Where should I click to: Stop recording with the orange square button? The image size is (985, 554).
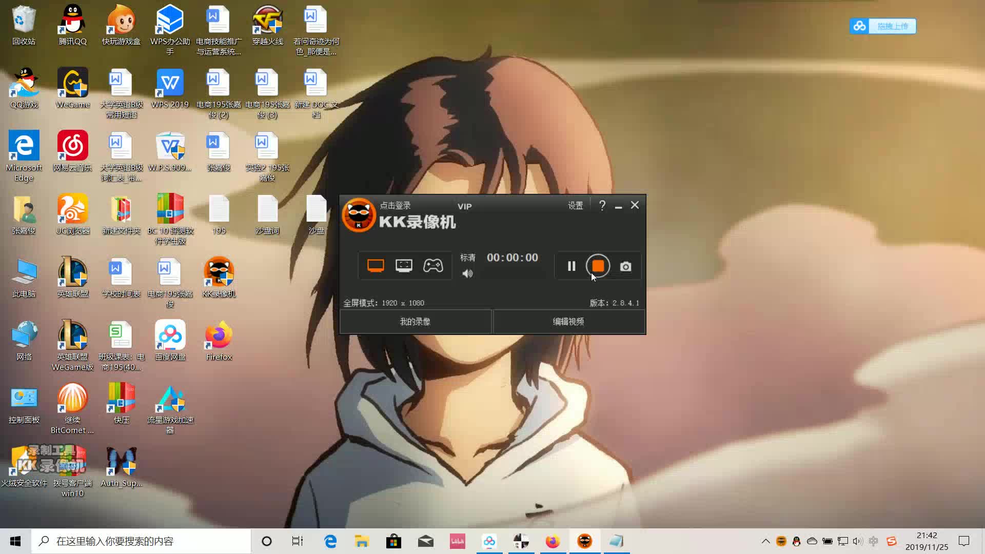(x=598, y=266)
